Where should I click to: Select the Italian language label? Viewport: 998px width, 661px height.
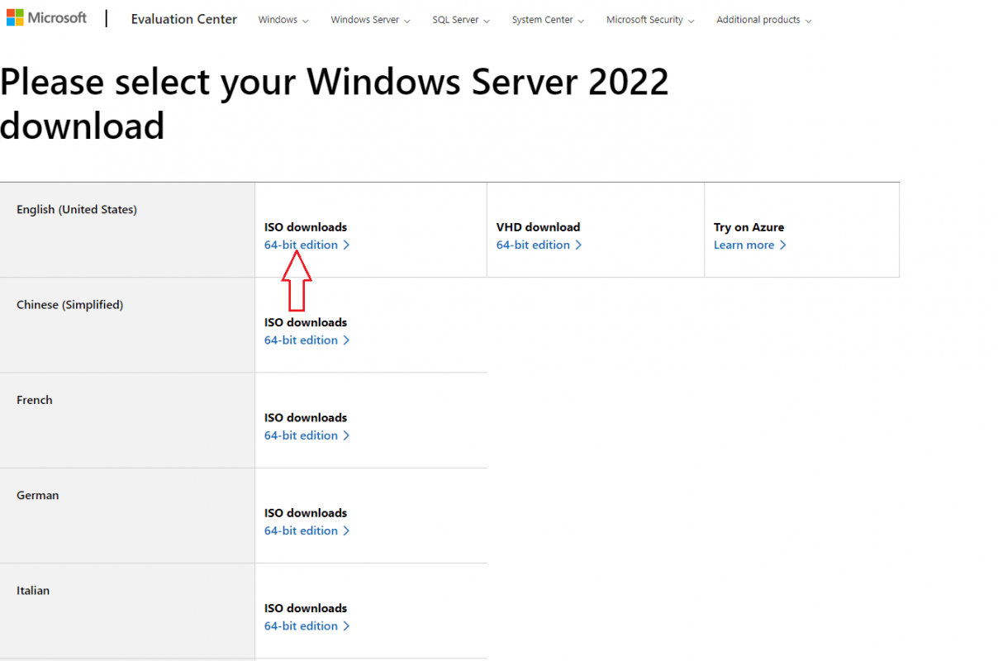point(33,591)
